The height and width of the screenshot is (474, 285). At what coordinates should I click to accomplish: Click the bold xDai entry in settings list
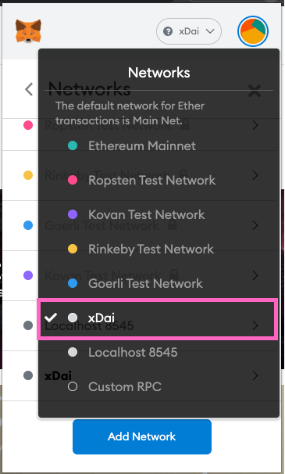click(58, 375)
